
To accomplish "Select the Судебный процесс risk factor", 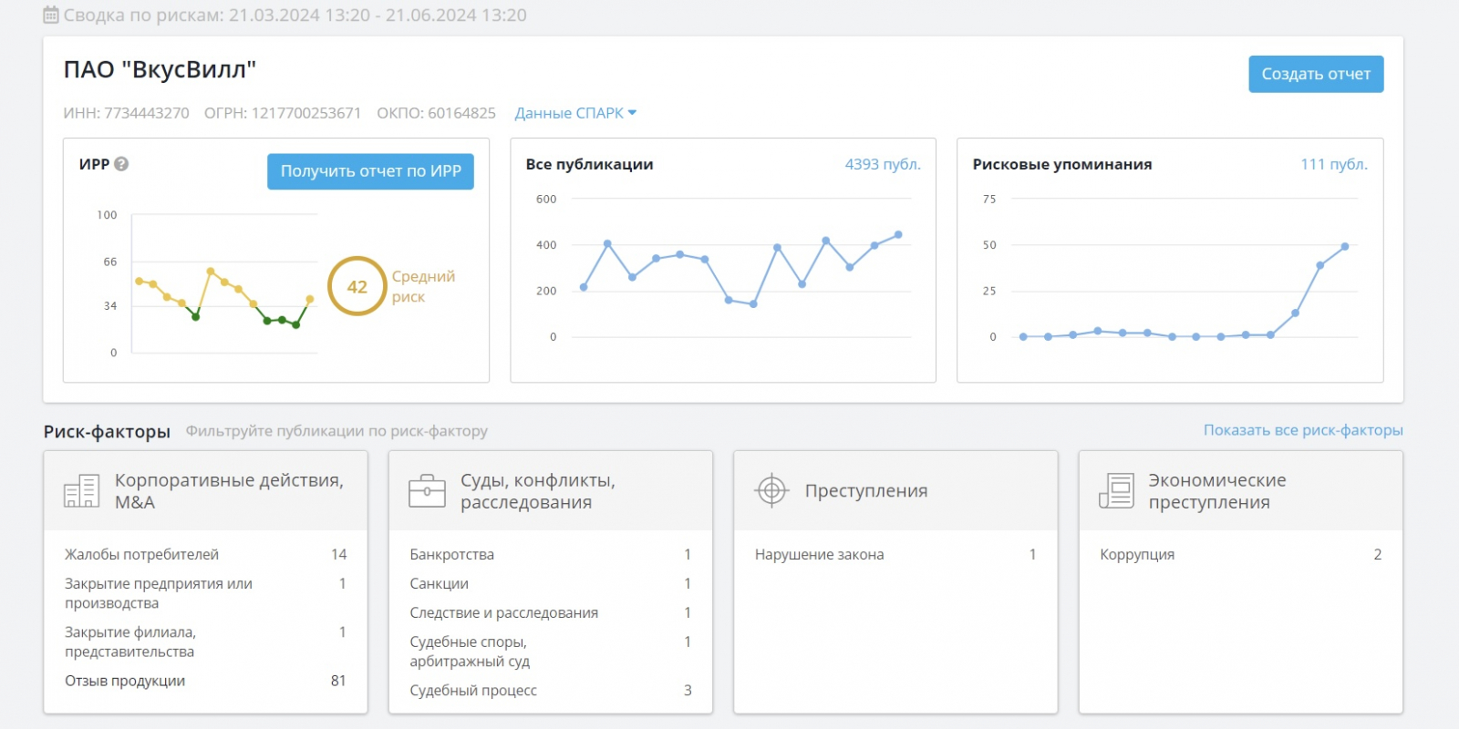I will (473, 691).
